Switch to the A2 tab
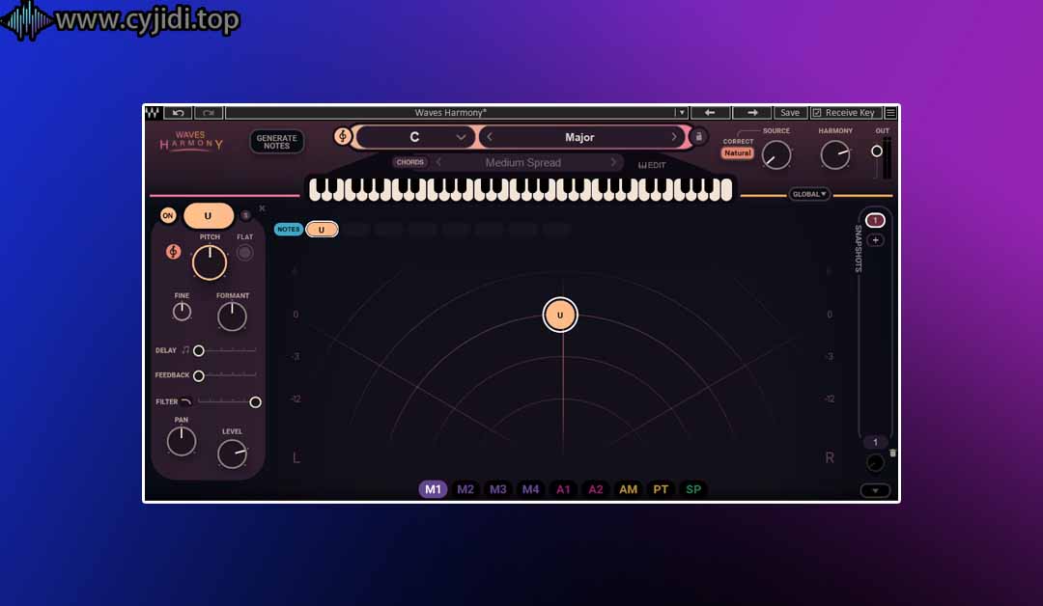Screen dimensions: 1043x606 [596, 489]
